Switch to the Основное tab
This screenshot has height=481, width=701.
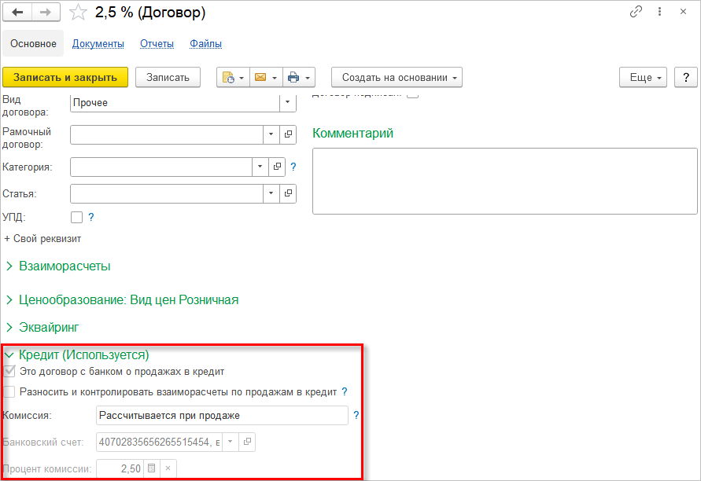33,43
